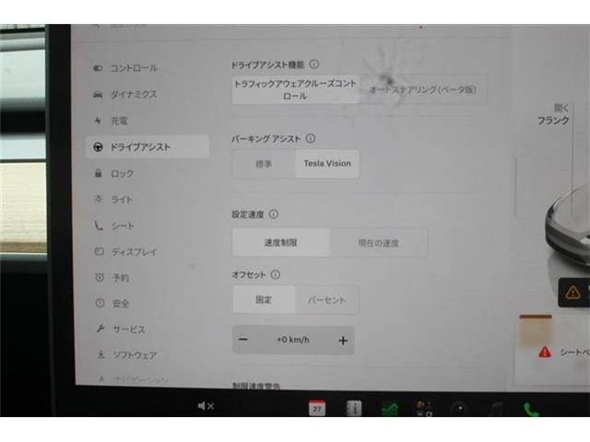Tap the red seatbelt warning icon
This screenshot has width=590, height=442.
[545, 352]
